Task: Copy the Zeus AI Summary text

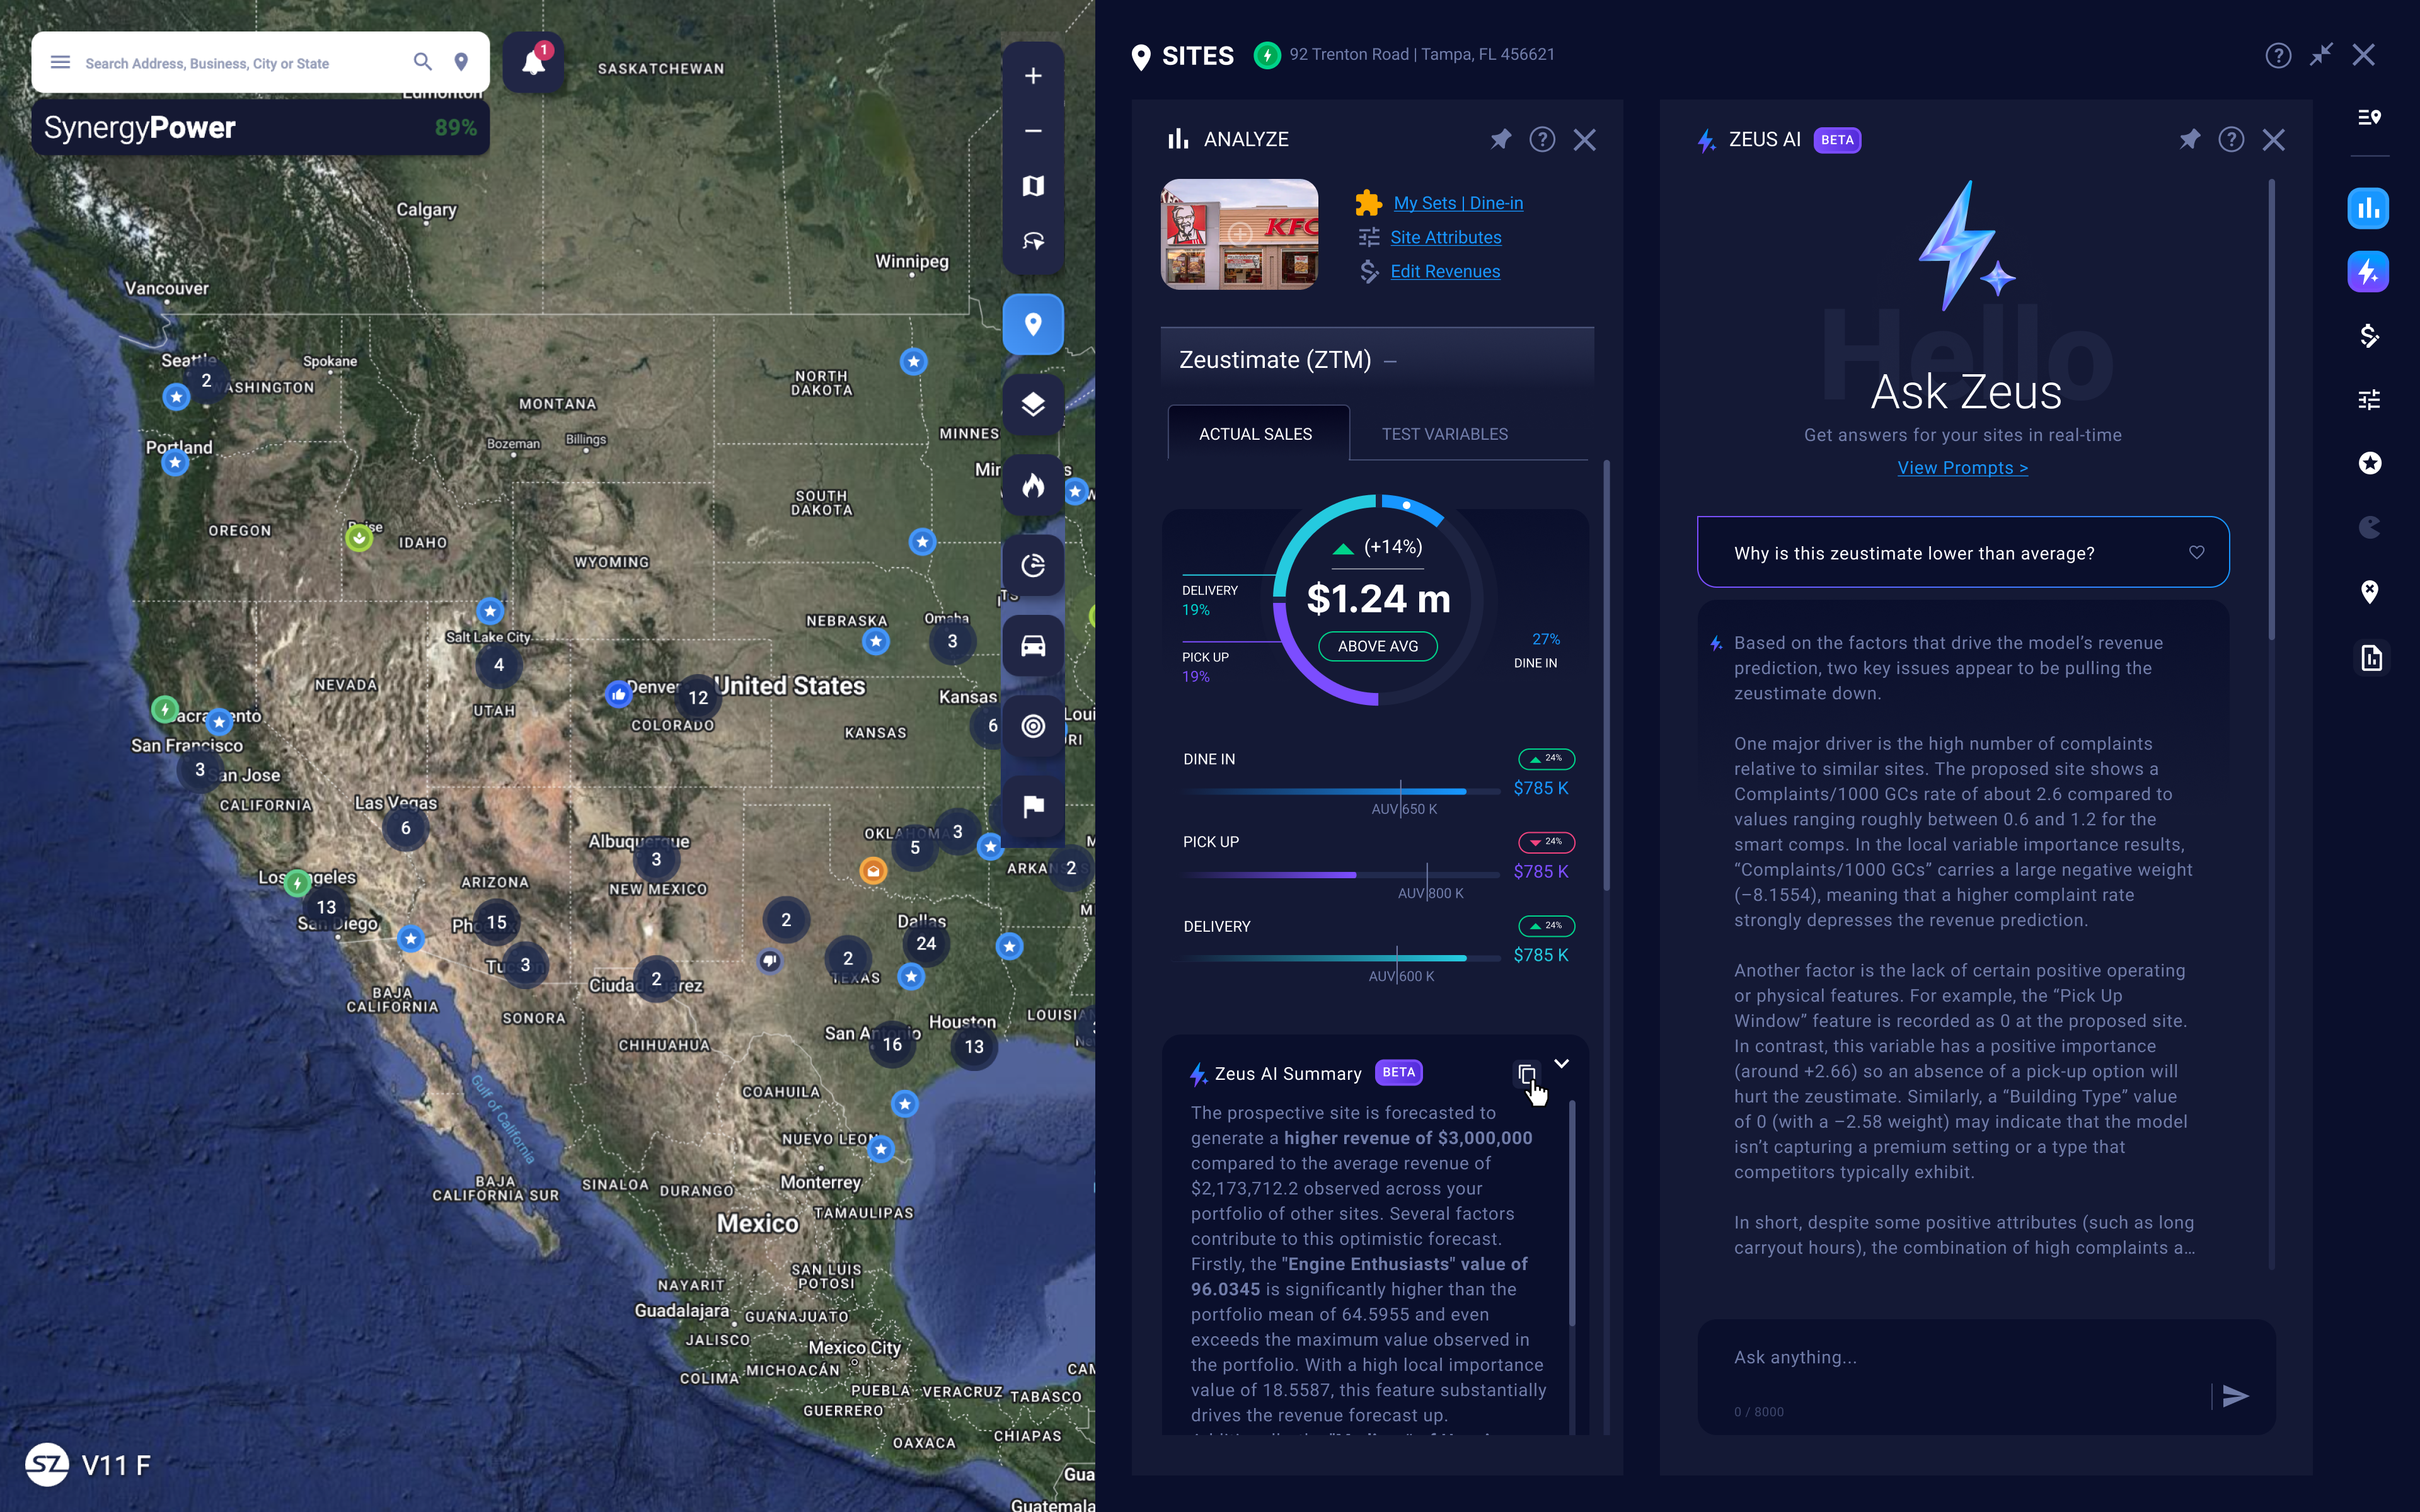Action: tap(1526, 1074)
